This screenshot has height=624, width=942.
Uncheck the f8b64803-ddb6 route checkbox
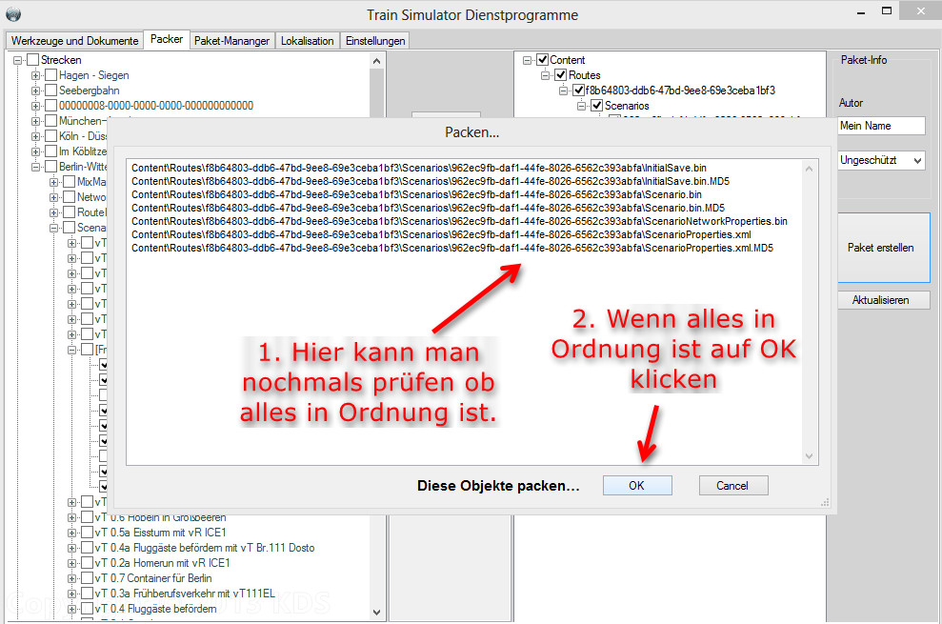(x=578, y=91)
